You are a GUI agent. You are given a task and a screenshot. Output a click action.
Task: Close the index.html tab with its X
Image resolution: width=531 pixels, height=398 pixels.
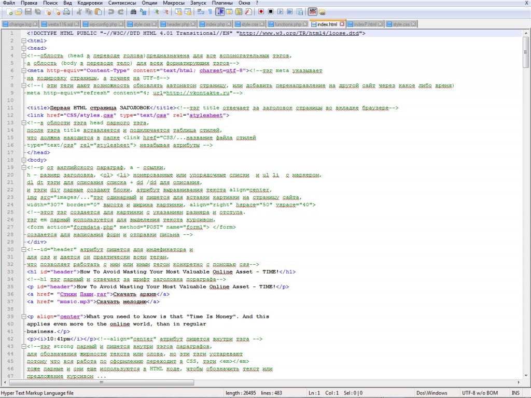pyautogui.click(x=342, y=24)
